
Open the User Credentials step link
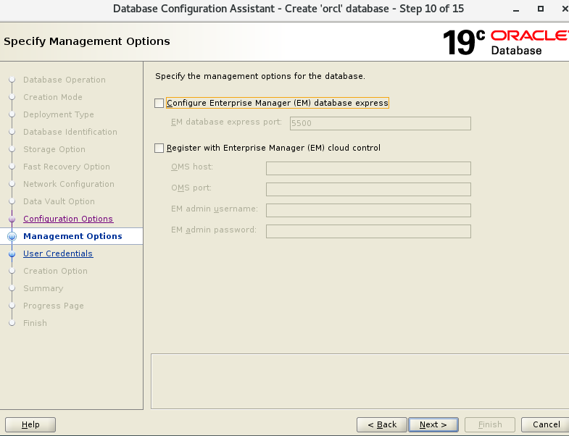[x=58, y=253]
